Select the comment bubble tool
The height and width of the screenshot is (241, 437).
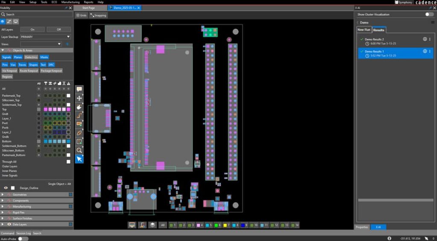(x=79, y=89)
